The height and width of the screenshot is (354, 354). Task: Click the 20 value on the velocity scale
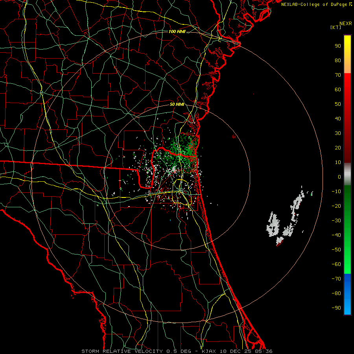[x=338, y=148]
